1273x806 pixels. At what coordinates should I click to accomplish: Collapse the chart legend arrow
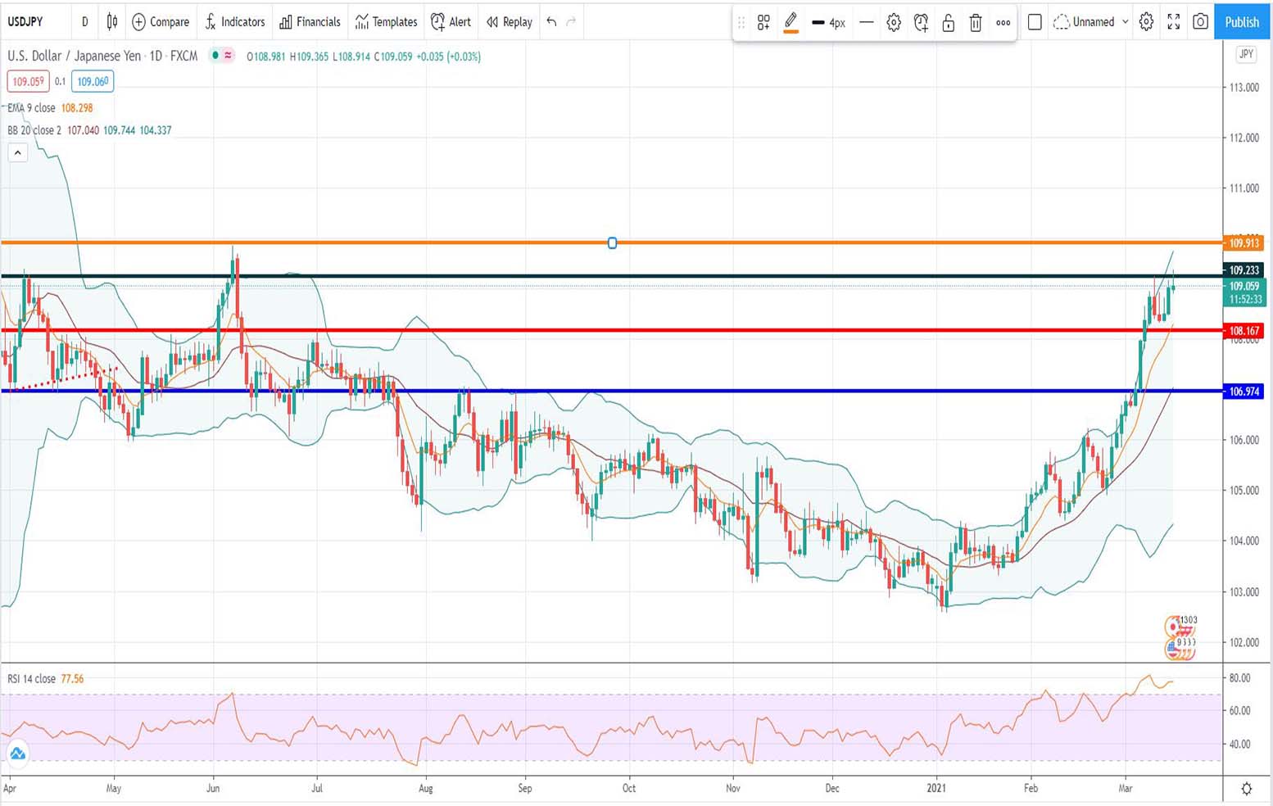(x=17, y=152)
